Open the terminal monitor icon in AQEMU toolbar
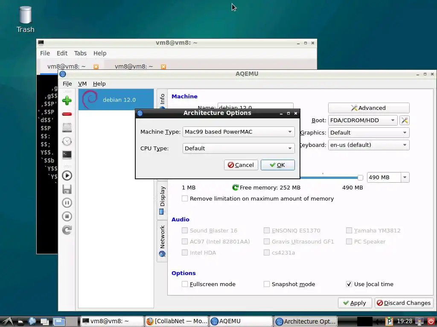This screenshot has width=437, height=327. tap(67, 155)
